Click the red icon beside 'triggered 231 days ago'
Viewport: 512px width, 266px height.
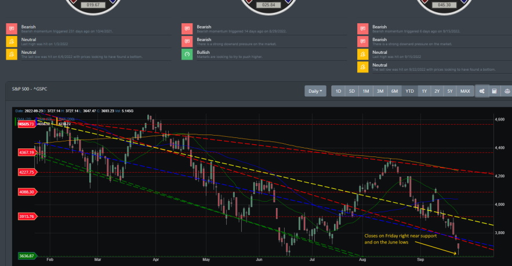point(12,29)
